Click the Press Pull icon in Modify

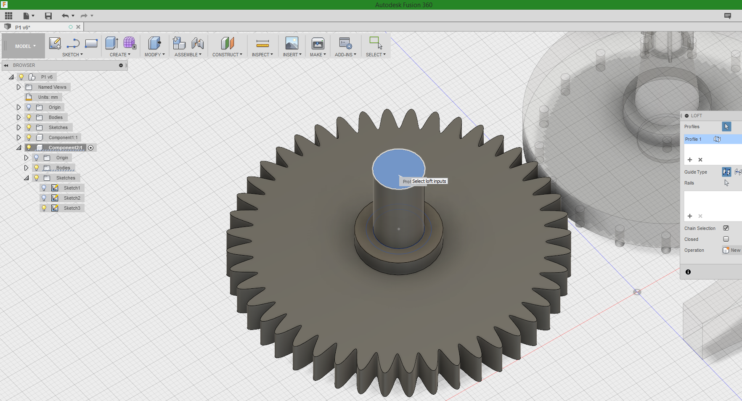[x=154, y=43]
